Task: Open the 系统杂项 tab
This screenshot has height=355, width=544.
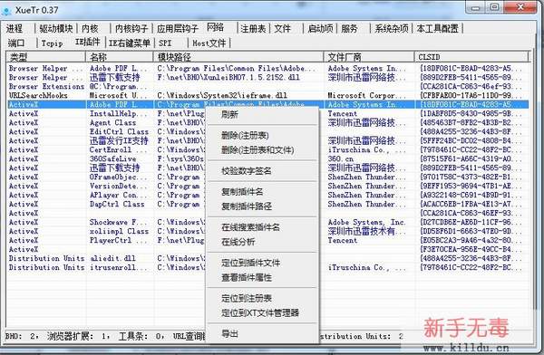Action: (x=392, y=28)
